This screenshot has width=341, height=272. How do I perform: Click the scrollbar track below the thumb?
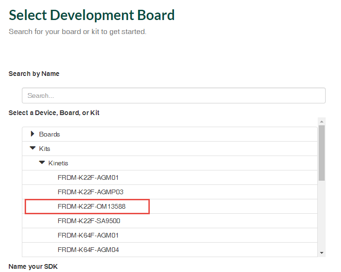(x=321, y=214)
